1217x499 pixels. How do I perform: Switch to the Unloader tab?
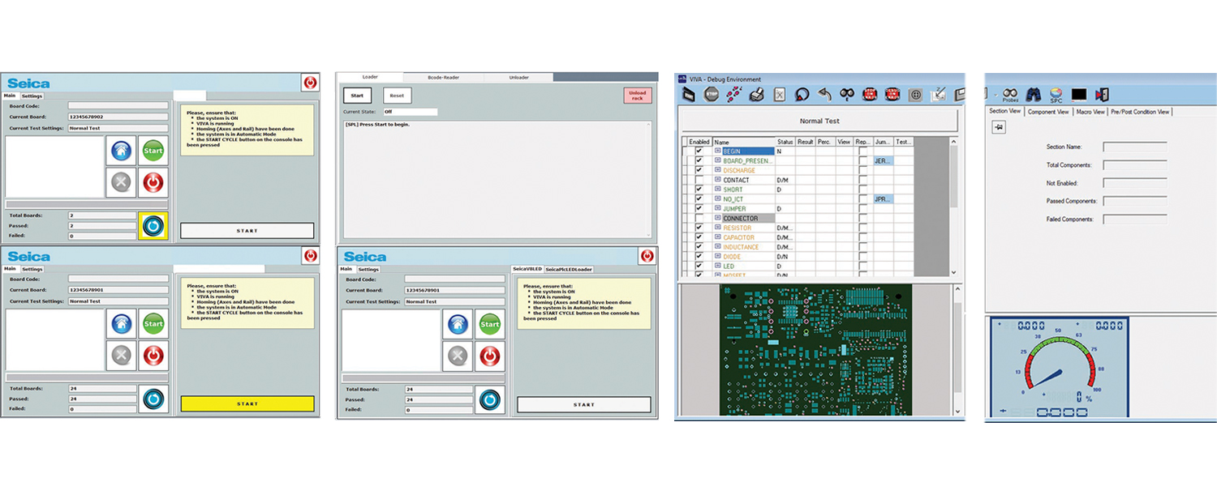pyautogui.click(x=518, y=77)
